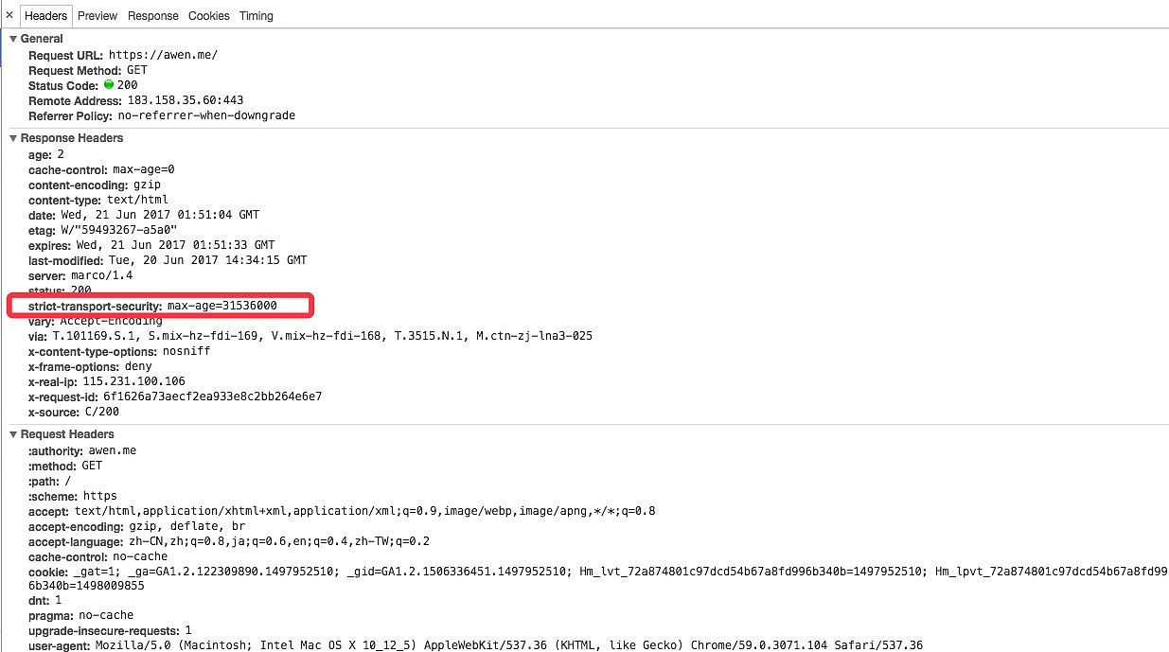The height and width of the screenshot is (652, 1169).
Task: Click the via header value
Action: 322,336
